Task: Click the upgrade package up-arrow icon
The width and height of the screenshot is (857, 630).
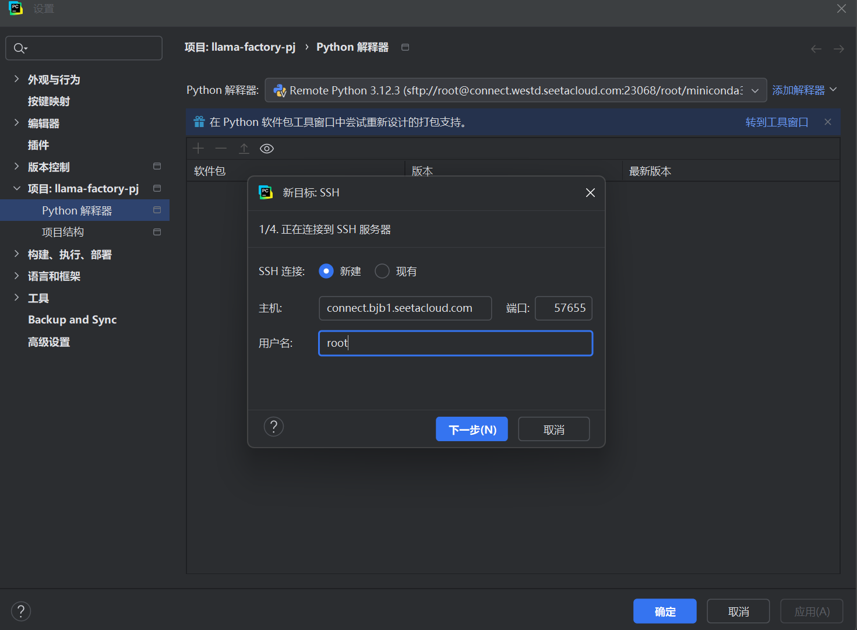Action: point(244,149)
